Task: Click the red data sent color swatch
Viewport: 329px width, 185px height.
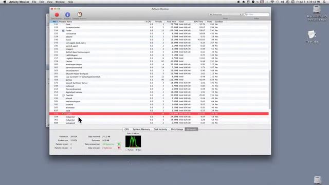Action: tap(119, 148)
